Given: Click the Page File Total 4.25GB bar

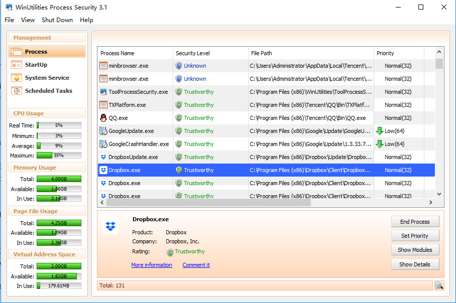Looking at the screenshot, I should click(x=59, y=223).
